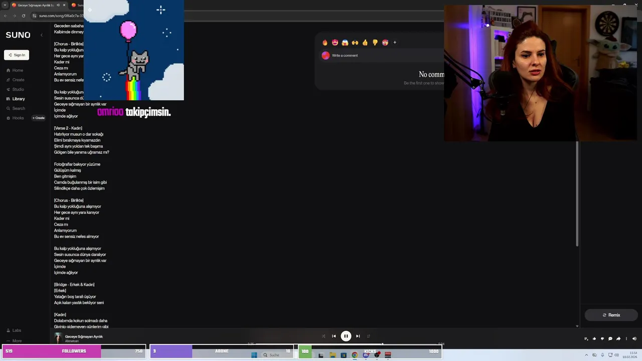
Task: Switch to the second Suno browser tab
Action: pos(77,5)
